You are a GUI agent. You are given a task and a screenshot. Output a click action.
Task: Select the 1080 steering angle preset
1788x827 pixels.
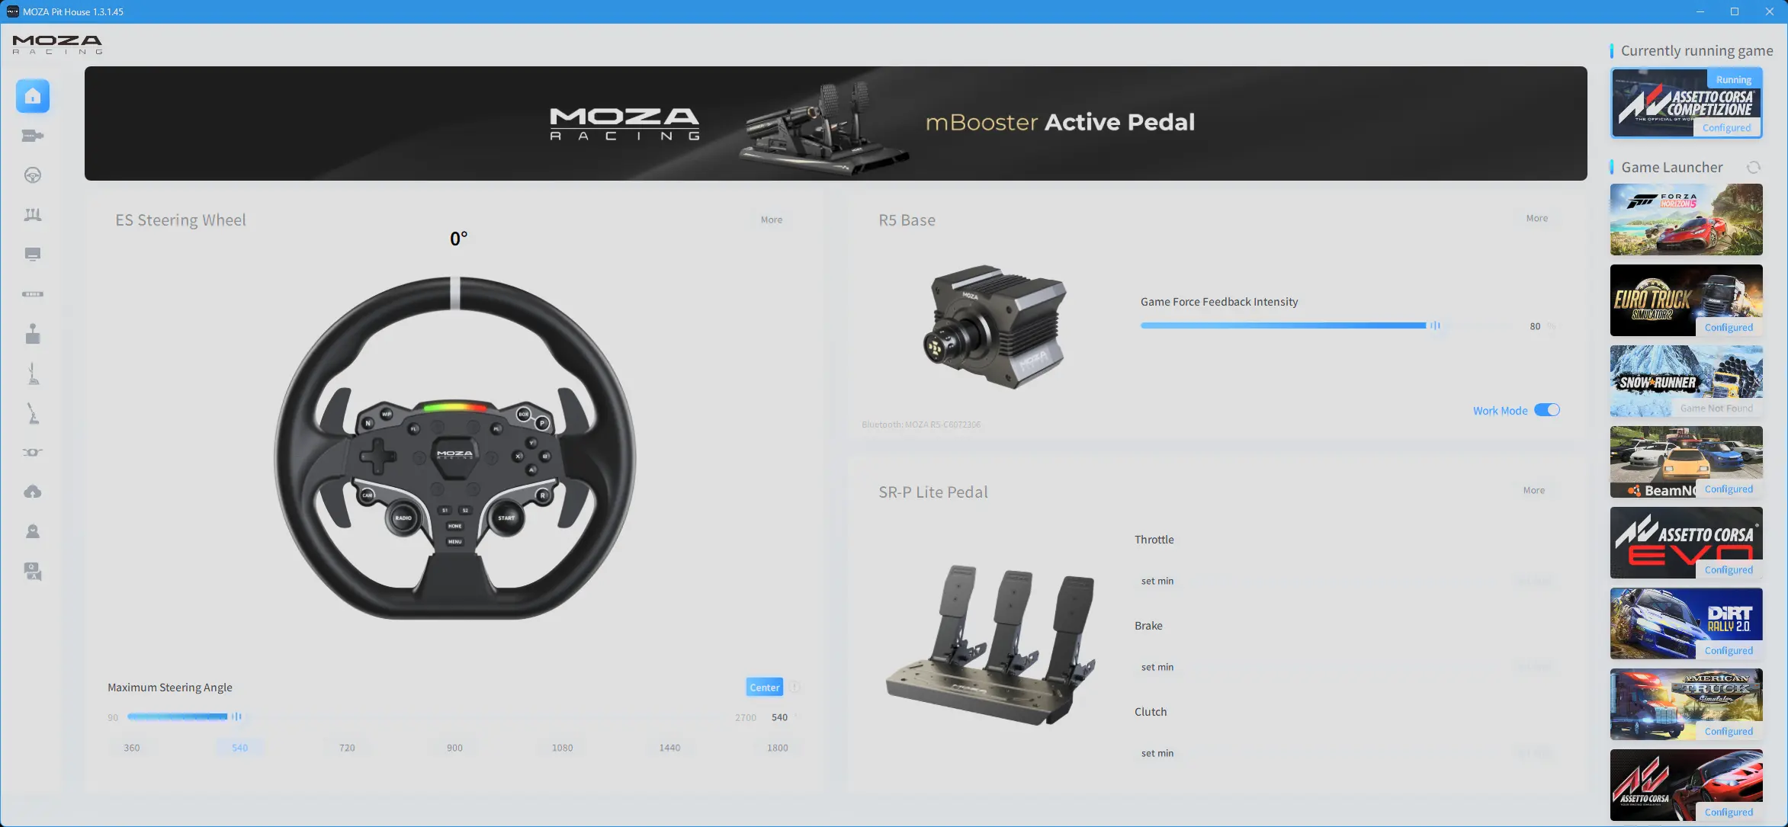click(x=563, y=748)
